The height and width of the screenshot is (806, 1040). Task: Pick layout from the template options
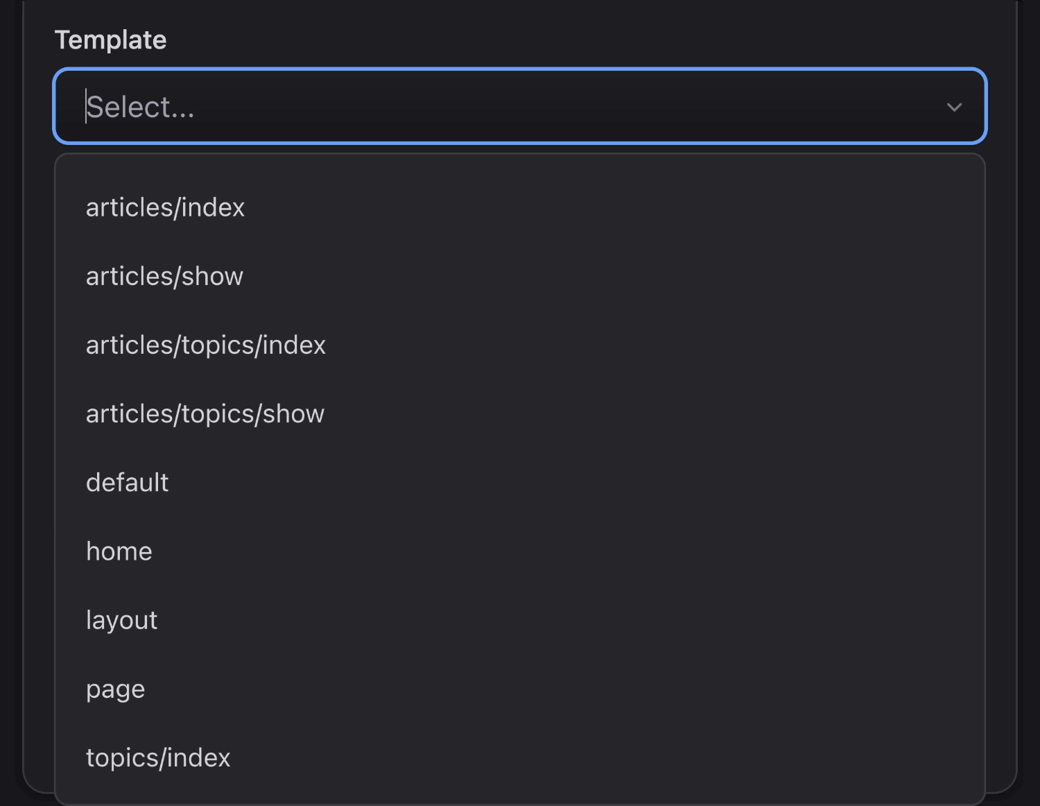coord(121,619)
